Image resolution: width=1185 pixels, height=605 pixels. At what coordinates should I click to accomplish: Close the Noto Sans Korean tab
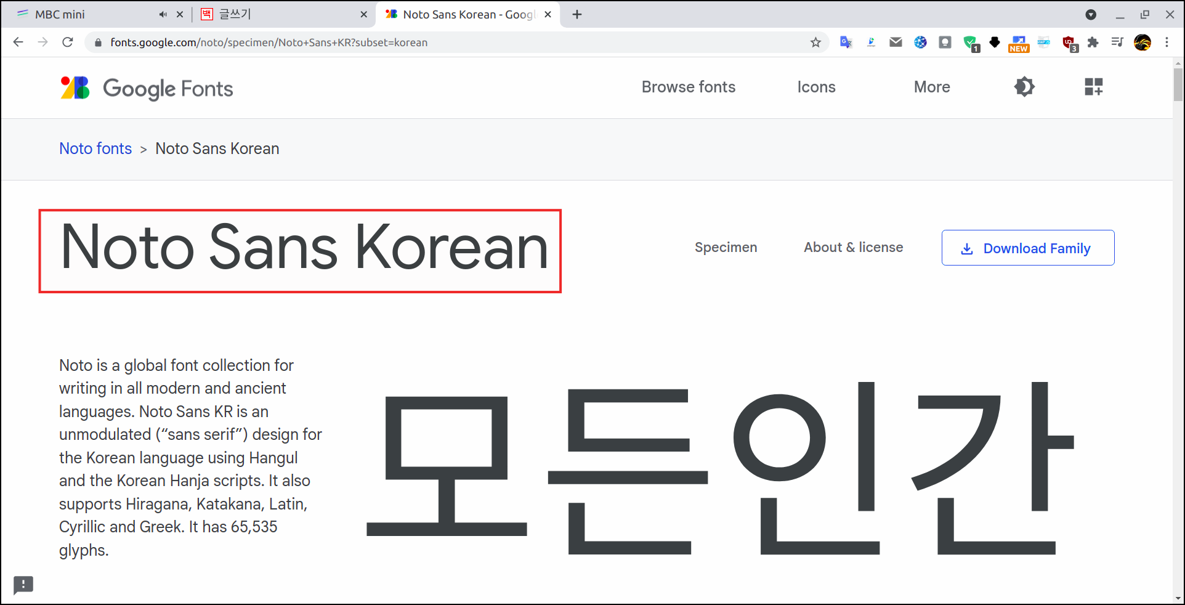[x=548, y=14]
